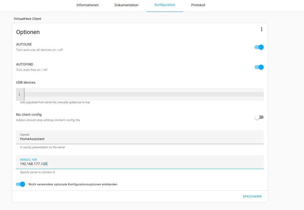
Task: Open the three-dot options menu
Action: pyautogui.click(x=261, y=29)
